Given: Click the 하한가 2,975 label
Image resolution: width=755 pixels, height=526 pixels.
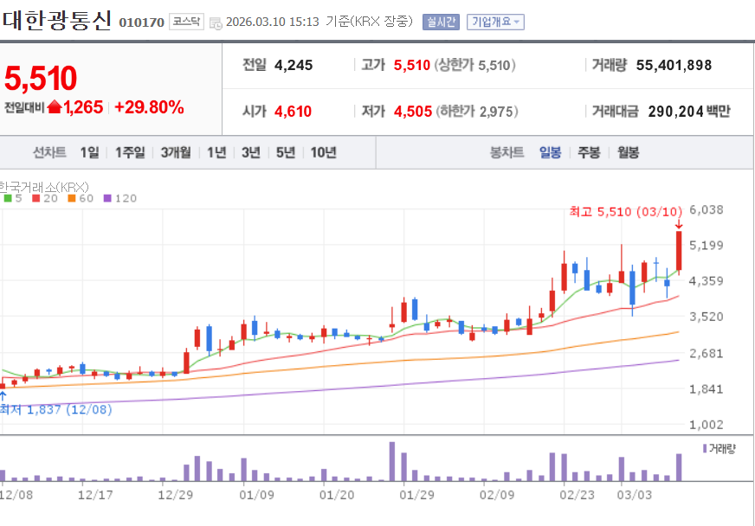Looking at the screenshot, I should coord(477,111).
